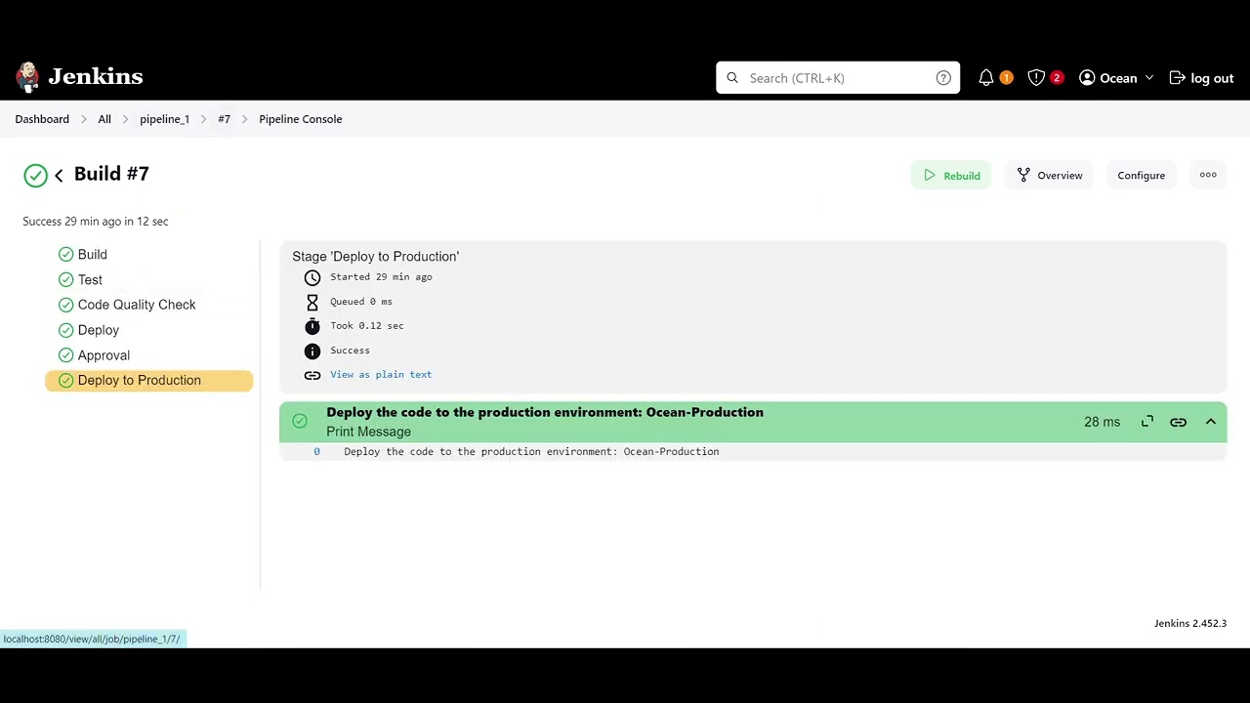1250x703 pixels.
Task: Collapse the Print Message step chevron
Action: click(1211, 422)
